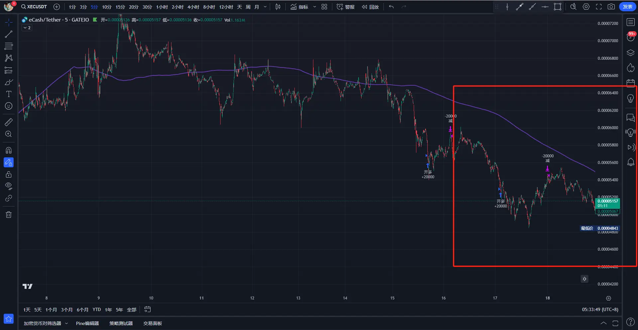Open the favorites star toolbar button
The height and width of the screenshot is (330, 638).
point(9,319)
